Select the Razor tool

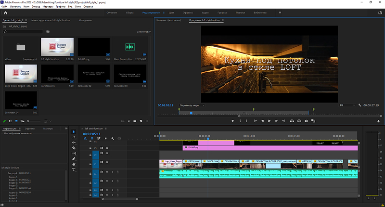(74, 148)
